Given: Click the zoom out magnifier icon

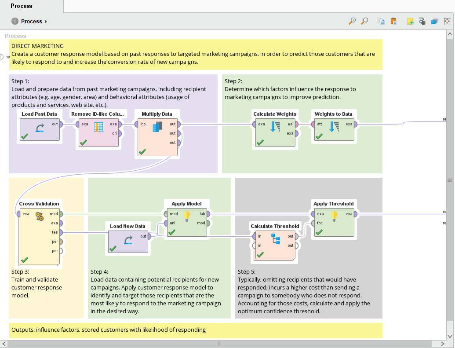Looking at the screenshot, I should pyautogui.click(x=364, y=21).
